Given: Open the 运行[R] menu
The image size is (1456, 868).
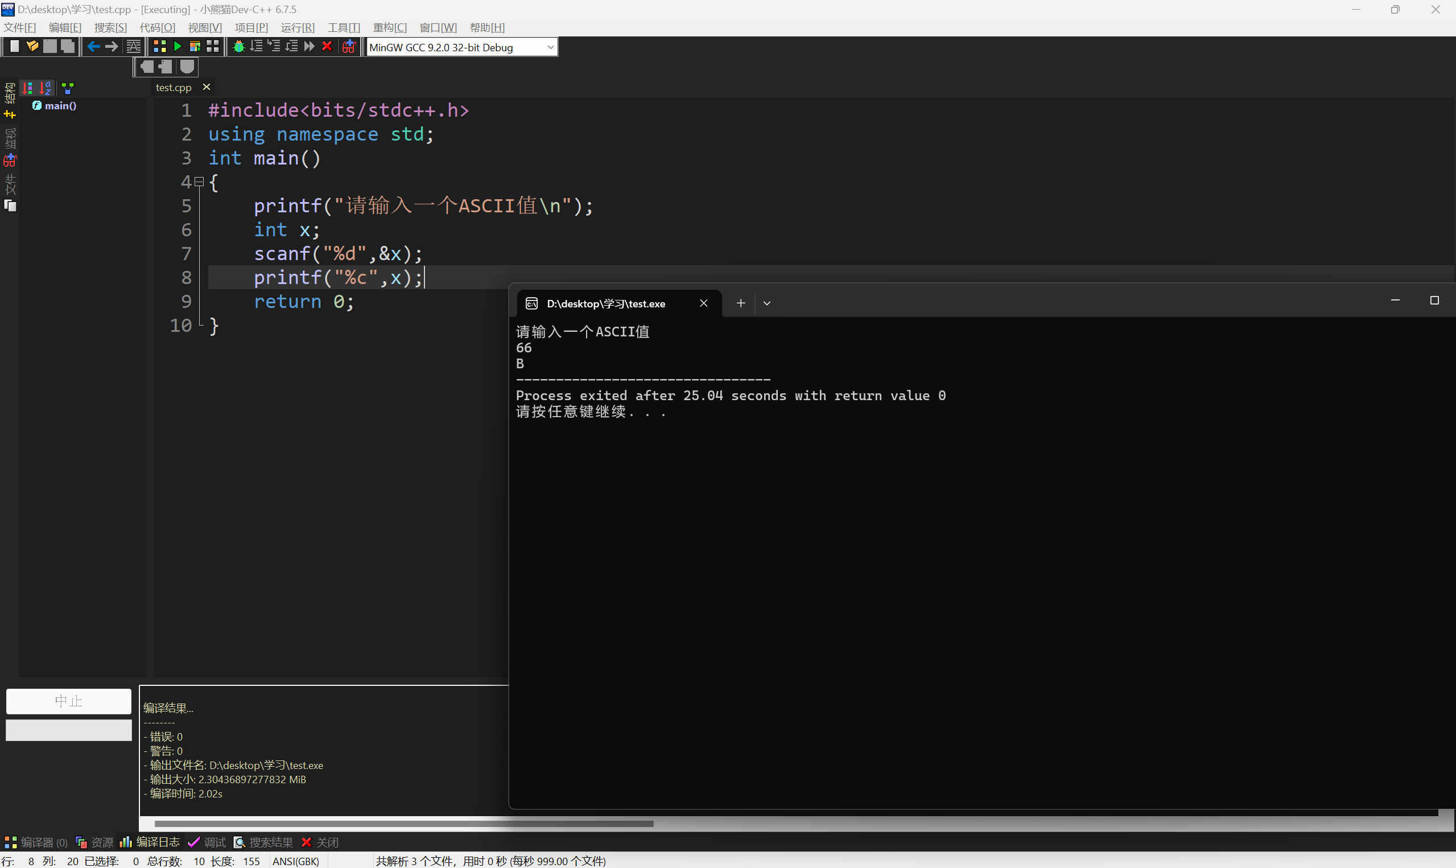Looking at the screenshot, I should (298, 27).
